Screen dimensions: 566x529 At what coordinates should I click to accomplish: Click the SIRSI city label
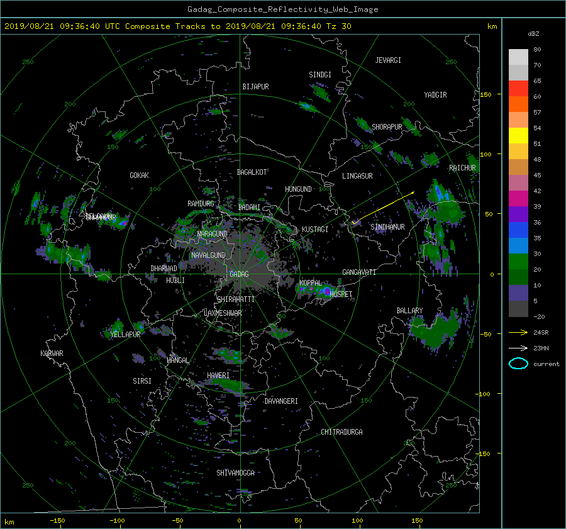pyautogui.click(x=142, y=381)
